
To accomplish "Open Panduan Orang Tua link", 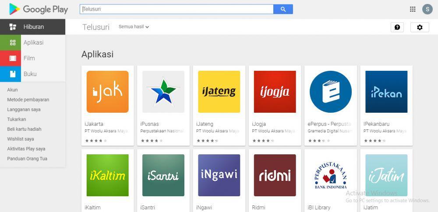I will 27,158.
